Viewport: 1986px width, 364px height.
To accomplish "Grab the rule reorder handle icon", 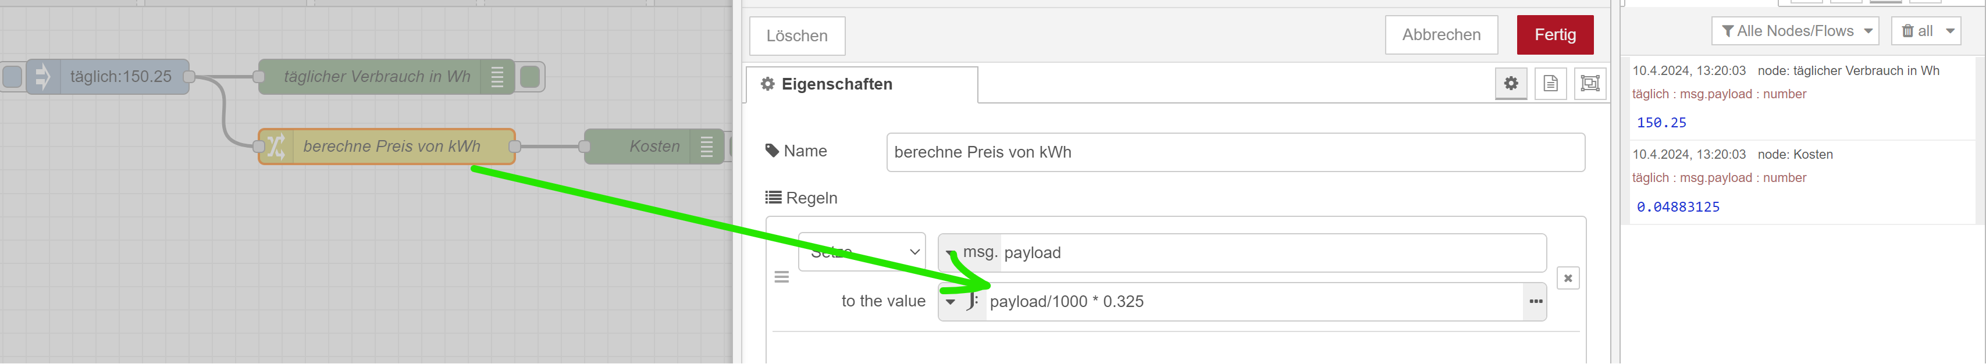I will 781,277.
